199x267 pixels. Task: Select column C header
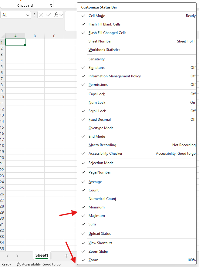tap(54, 36)
